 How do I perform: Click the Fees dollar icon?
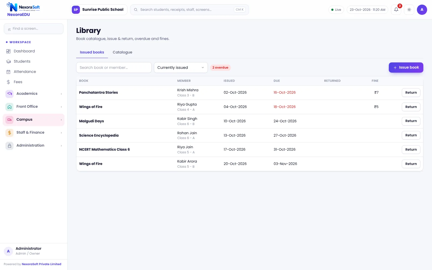click(x=8, y=82)
